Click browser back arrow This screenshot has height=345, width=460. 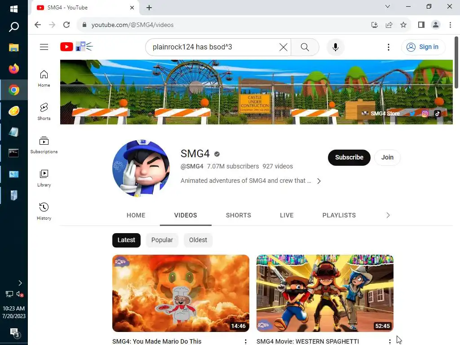pos(38,25)
